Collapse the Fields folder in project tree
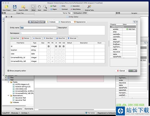Image resolution: width=150 pixels, height=116 pixels. coord(8,82)
